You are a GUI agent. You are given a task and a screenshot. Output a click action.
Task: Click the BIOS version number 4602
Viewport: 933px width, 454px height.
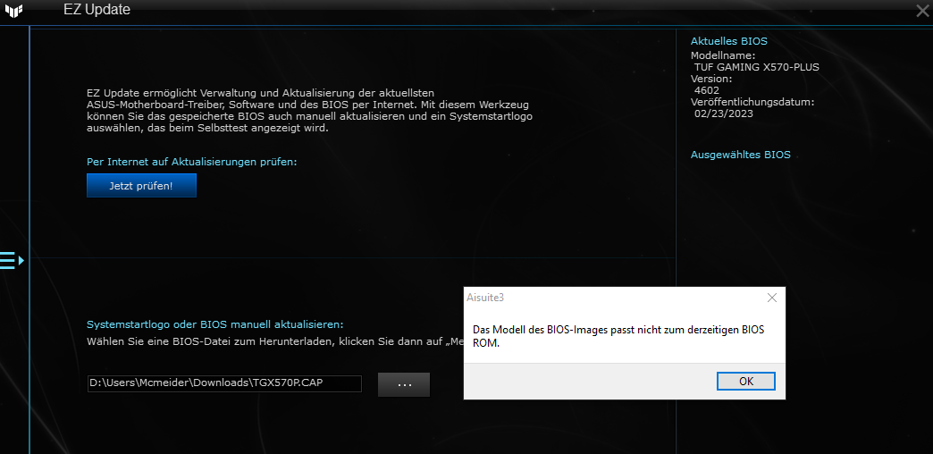coord(707,90)
